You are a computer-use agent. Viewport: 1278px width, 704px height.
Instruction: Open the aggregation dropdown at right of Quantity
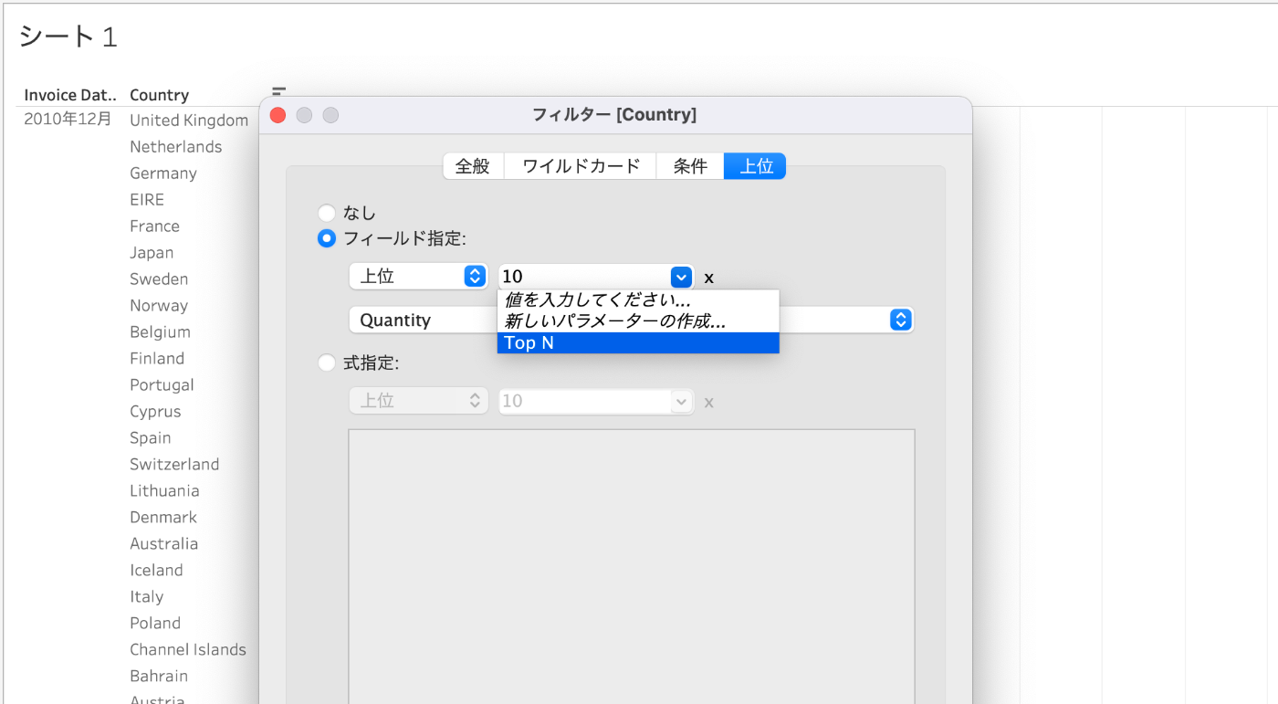(x=901, y=320)
